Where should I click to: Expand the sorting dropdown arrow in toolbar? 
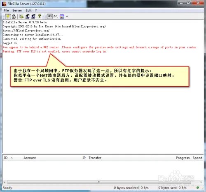click(67, 17)
